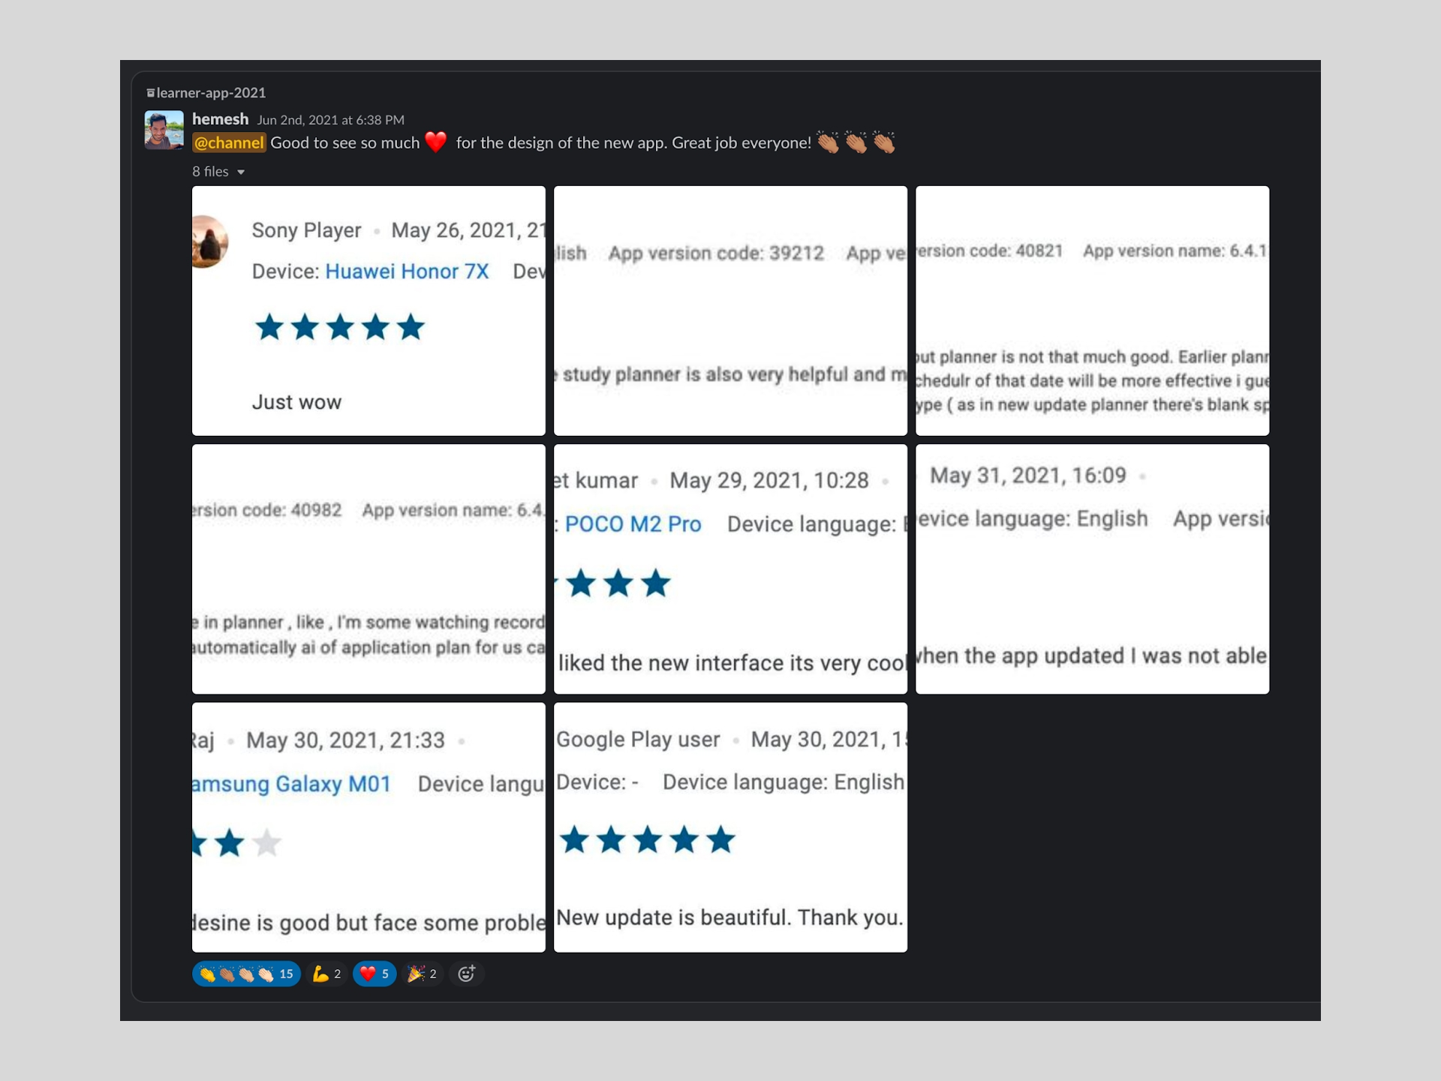Open the Google Play user review image
The image size is (1441, 1081).
coord(730,827)
